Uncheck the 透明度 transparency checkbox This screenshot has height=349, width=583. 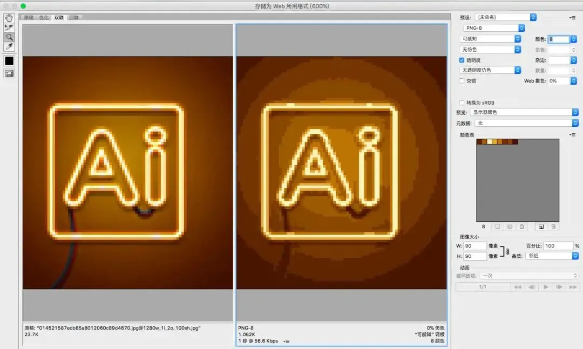click(462, 60)
